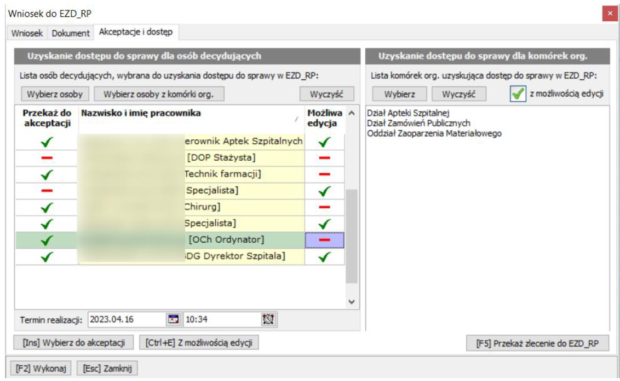Uncheck 'z możliwością edycji' checkbox
This screenshot has height=381, width=620.
click(x=515, y=93)
